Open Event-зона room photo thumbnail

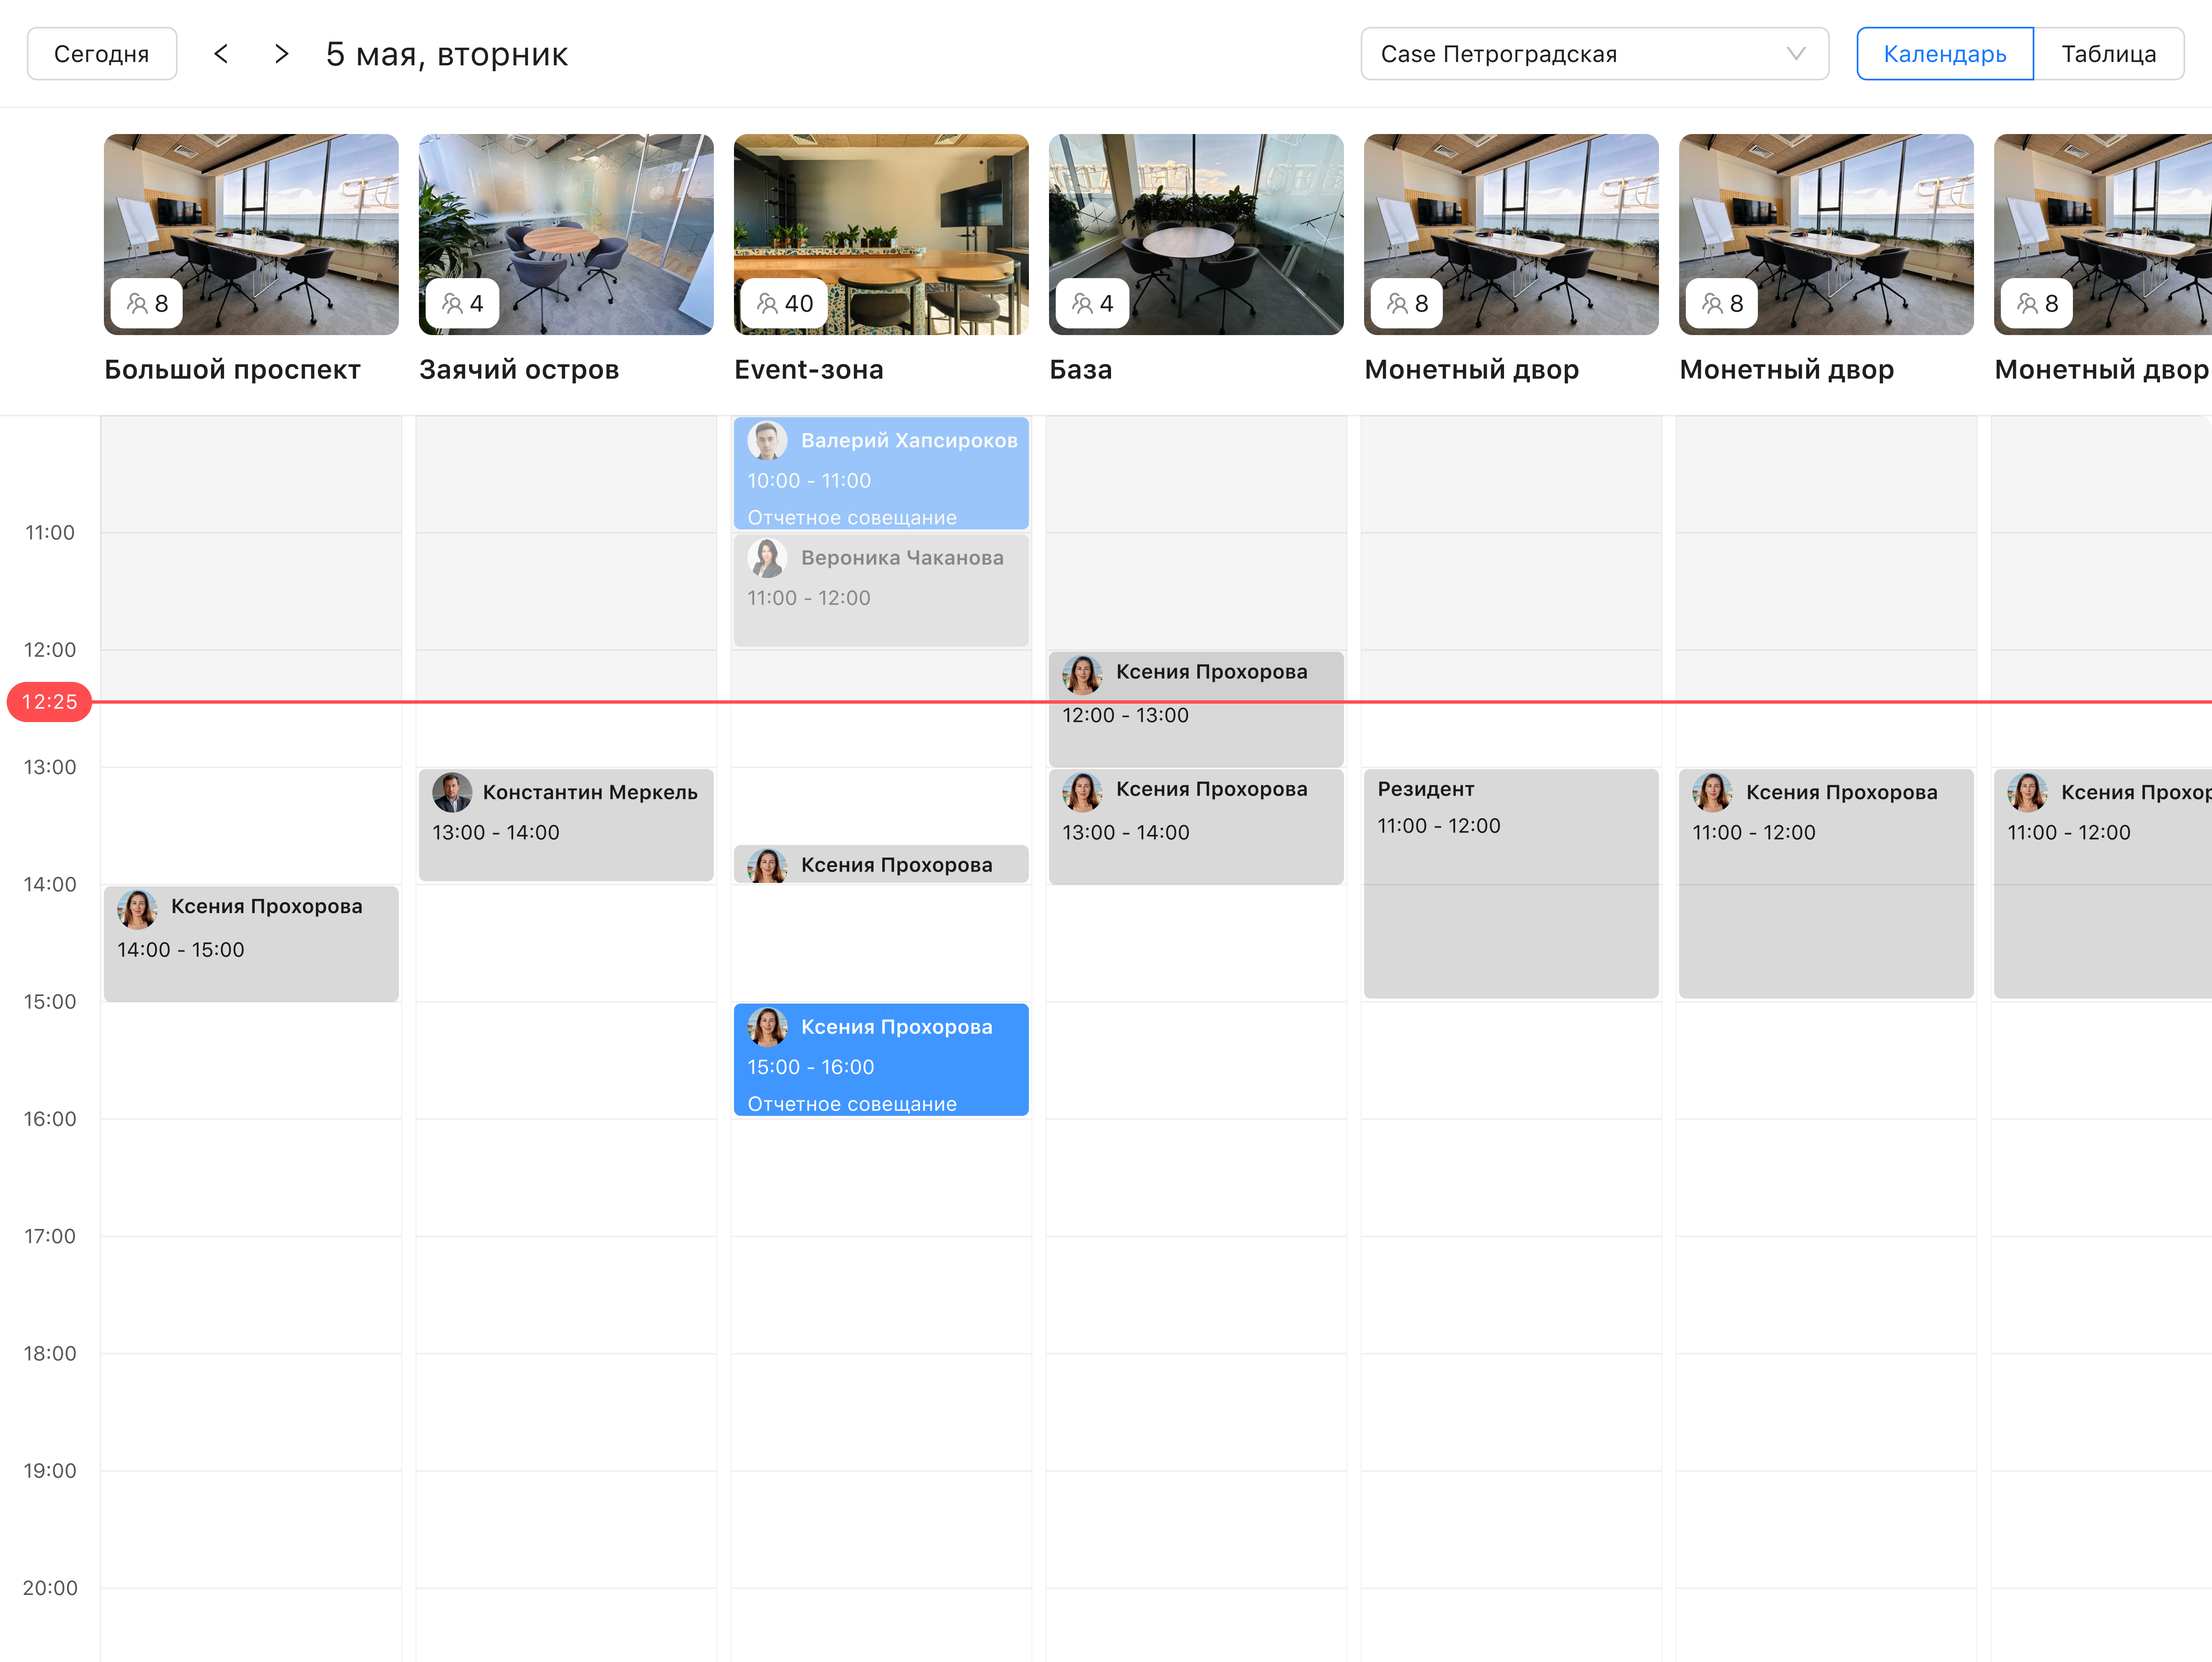[880, 225]
